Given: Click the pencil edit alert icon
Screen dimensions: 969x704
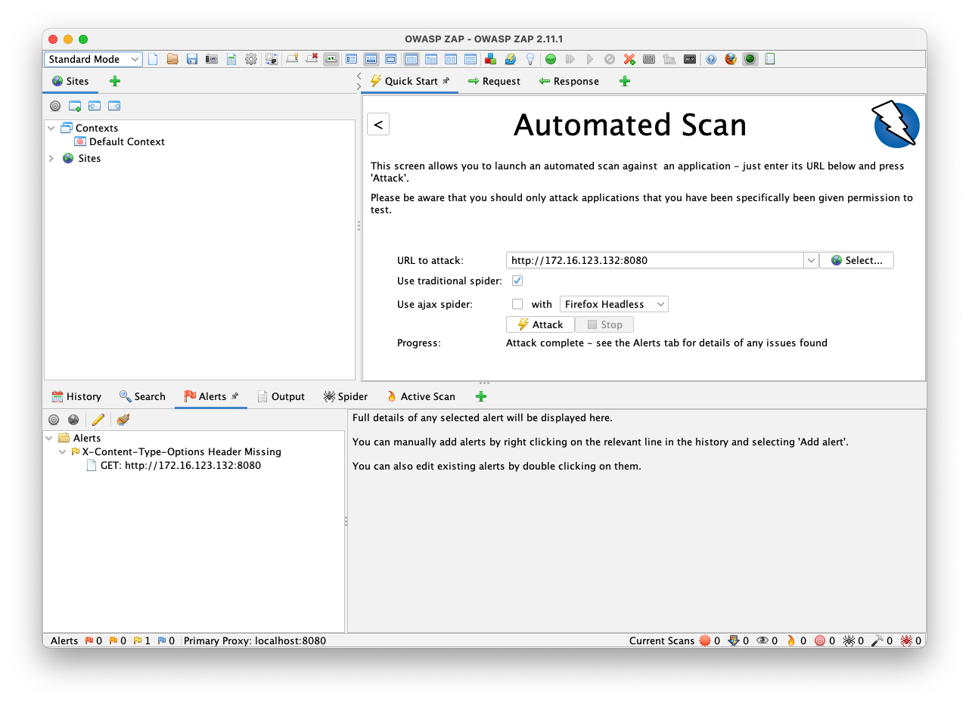Looking at the screenshot, I should tap(98, 420).
